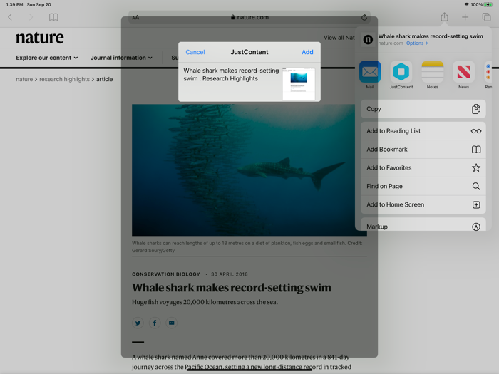499x374 pixels.
Task: Tap the JustContent title text field
Action: (x=231, y=75)
